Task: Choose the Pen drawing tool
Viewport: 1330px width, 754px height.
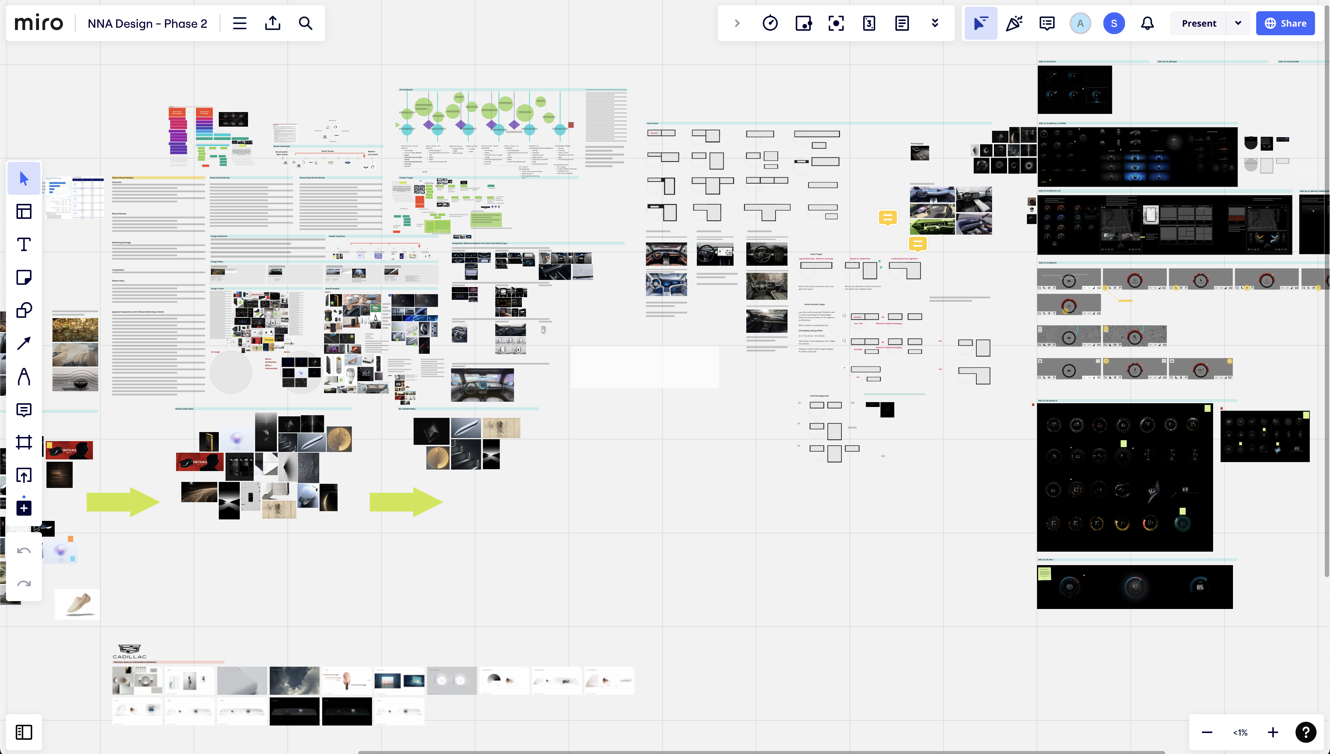Action: coord(24,377)
